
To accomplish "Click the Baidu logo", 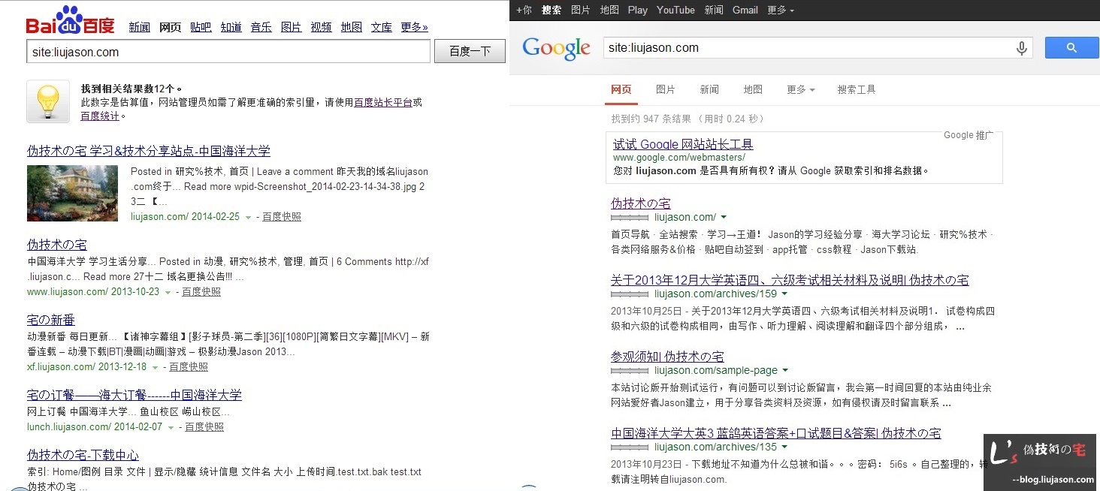I will [70, 20].
